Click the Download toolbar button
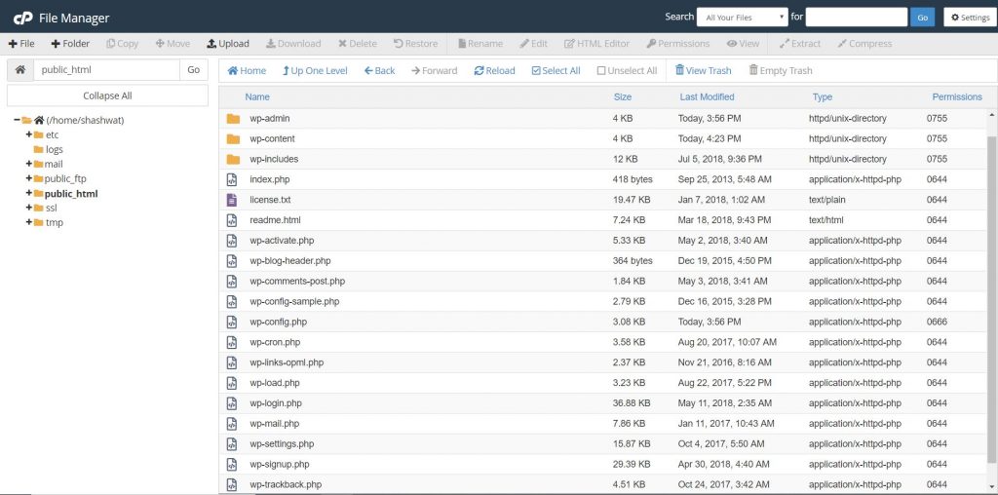 pyautogui.click(x=293, y=43)
